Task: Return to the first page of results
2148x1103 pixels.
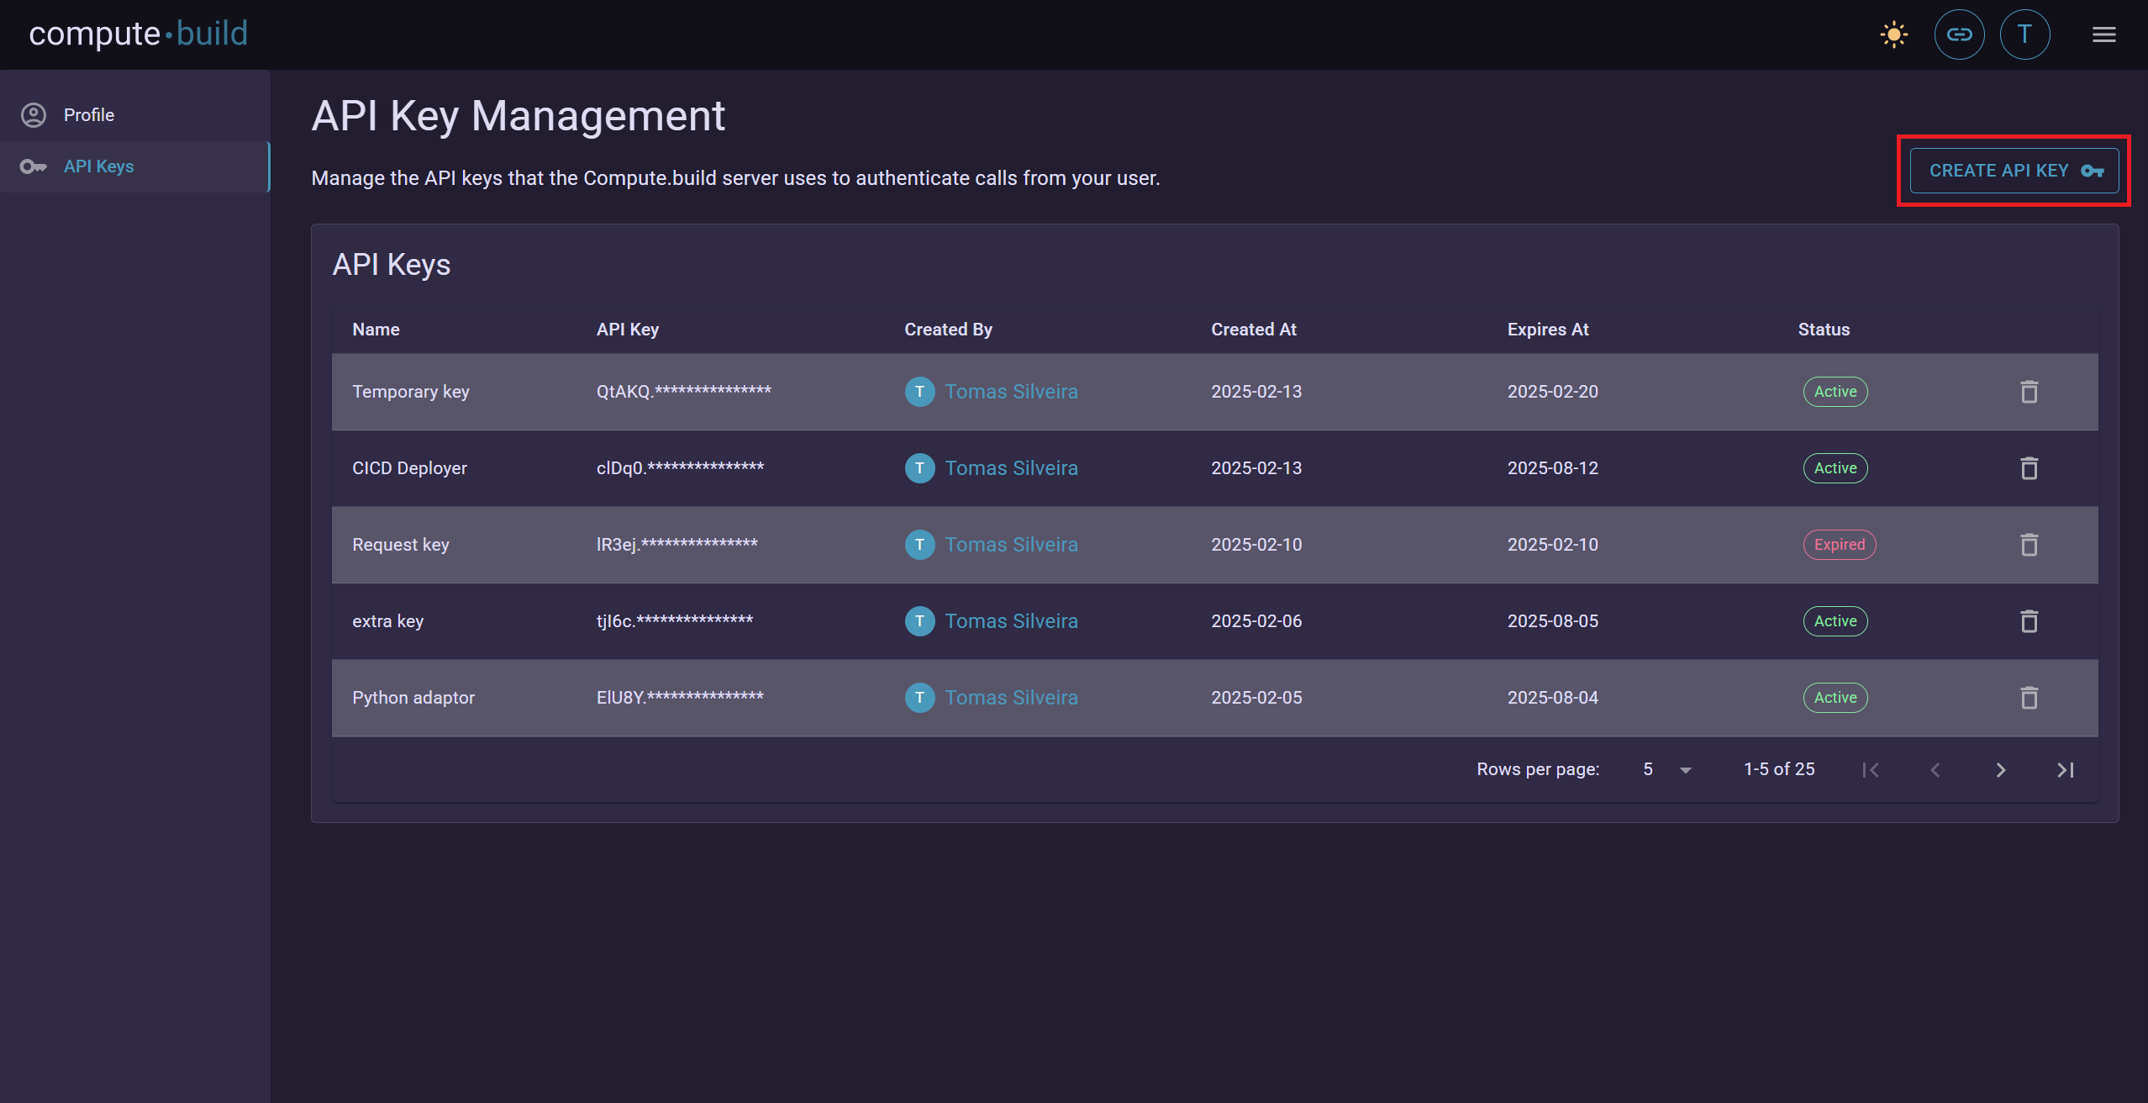Action: point(1870,769)
